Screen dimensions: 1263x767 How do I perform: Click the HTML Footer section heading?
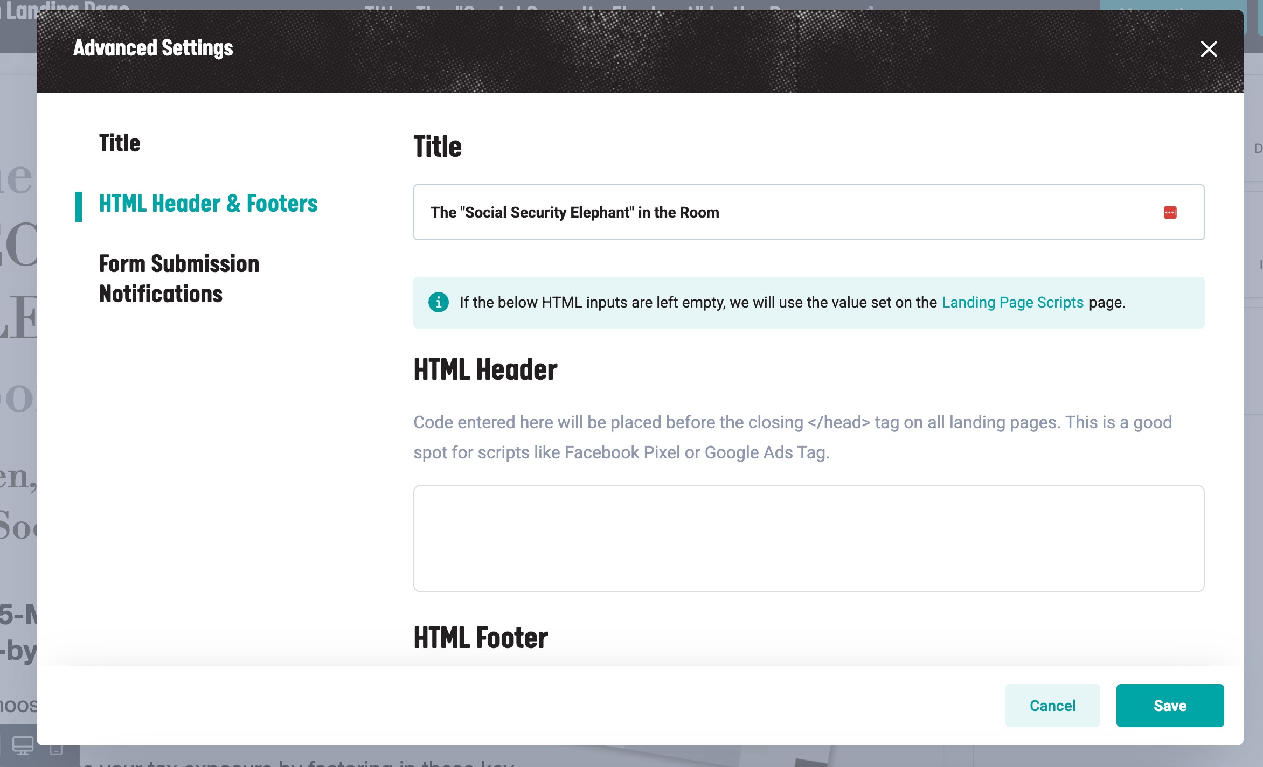click(x=480, y=638)
